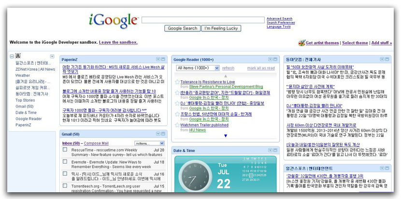
Task: Select Weather in the sidebar
Action: click(23, 76)
